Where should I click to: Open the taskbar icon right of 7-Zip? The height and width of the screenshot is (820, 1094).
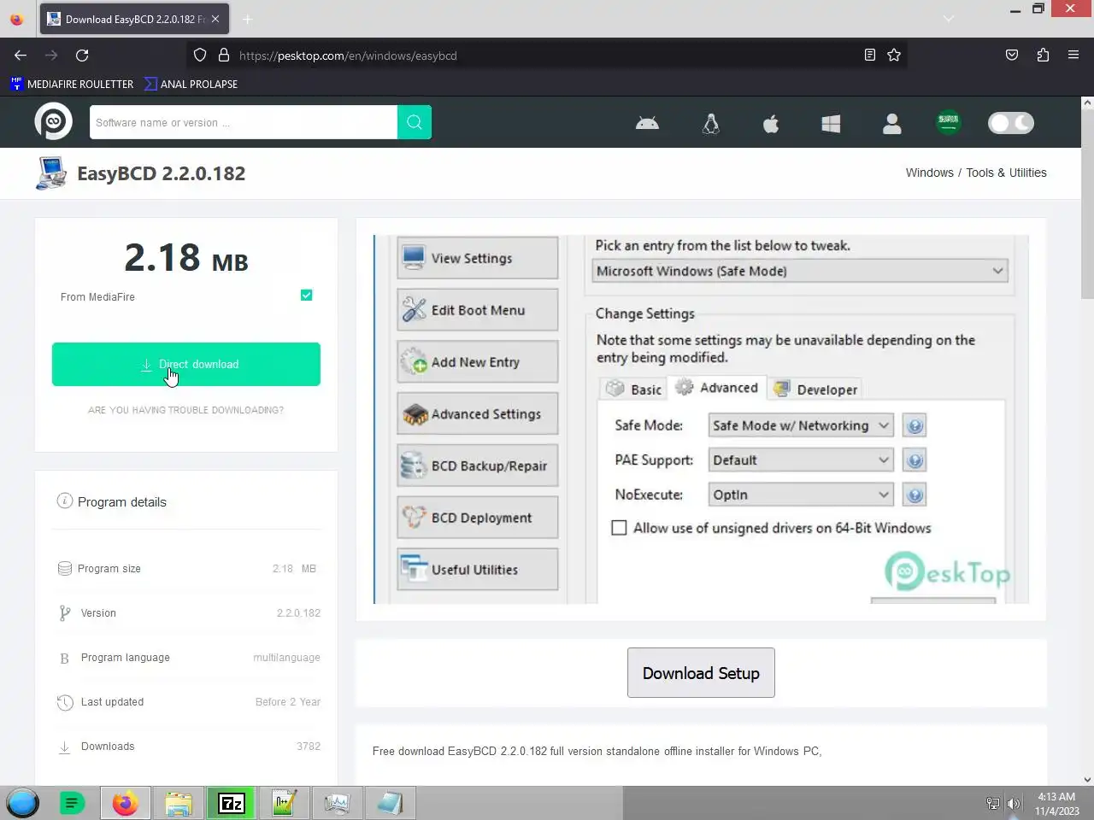coord(285,803)
